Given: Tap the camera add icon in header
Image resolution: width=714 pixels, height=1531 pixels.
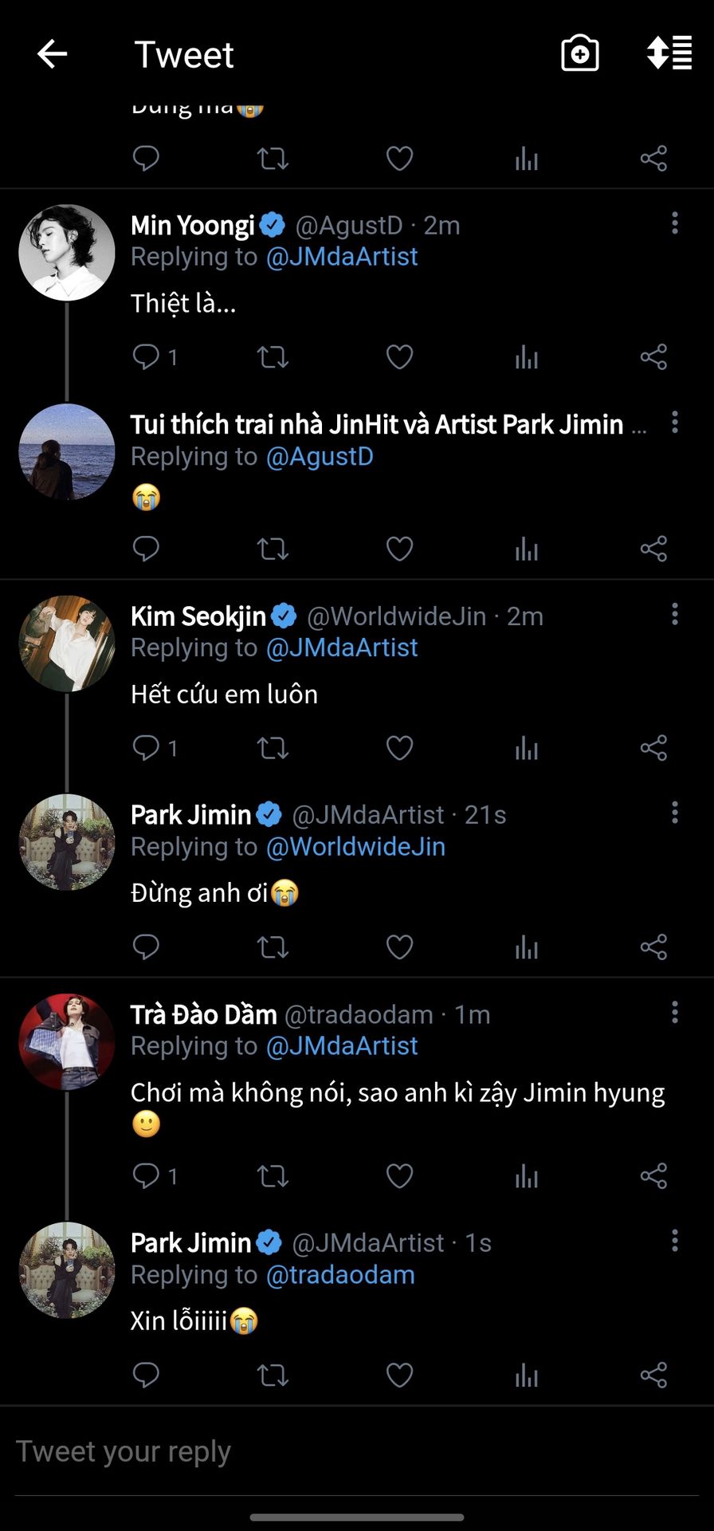Looking at the screenshot, I should (580, 54).
